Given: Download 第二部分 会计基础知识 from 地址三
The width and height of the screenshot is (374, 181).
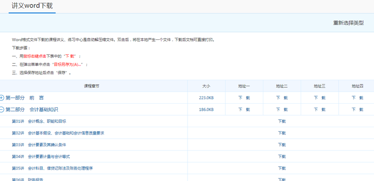Looking at the screenshot, I should (x=320, y=110).
